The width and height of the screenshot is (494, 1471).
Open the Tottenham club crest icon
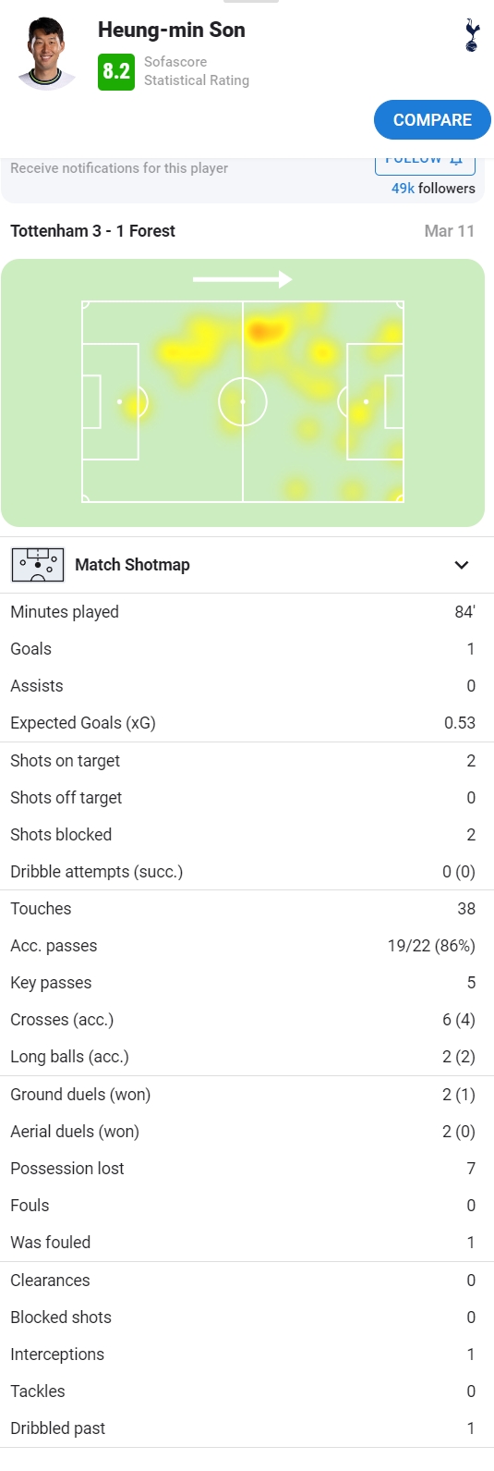472,35
